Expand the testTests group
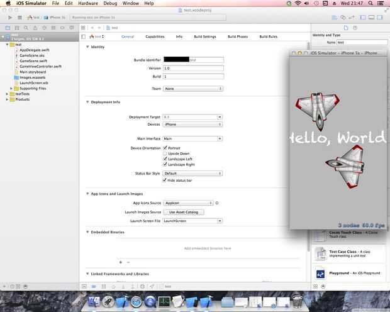This screenshot has width=390, height=312. click(x=7, y=94)
